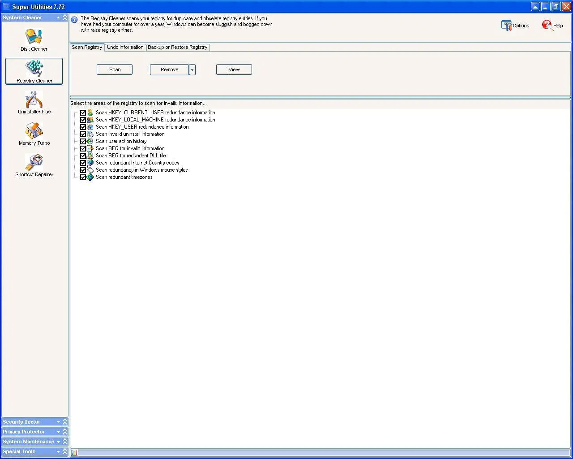Click the HKEY_USER row icon
This screenshot has height=459, width=573.
tap(90, 127)
